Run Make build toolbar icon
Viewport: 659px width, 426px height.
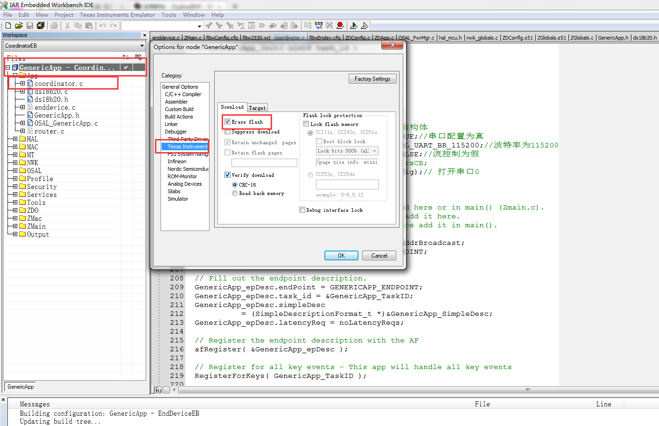click(x=318, y=26)
